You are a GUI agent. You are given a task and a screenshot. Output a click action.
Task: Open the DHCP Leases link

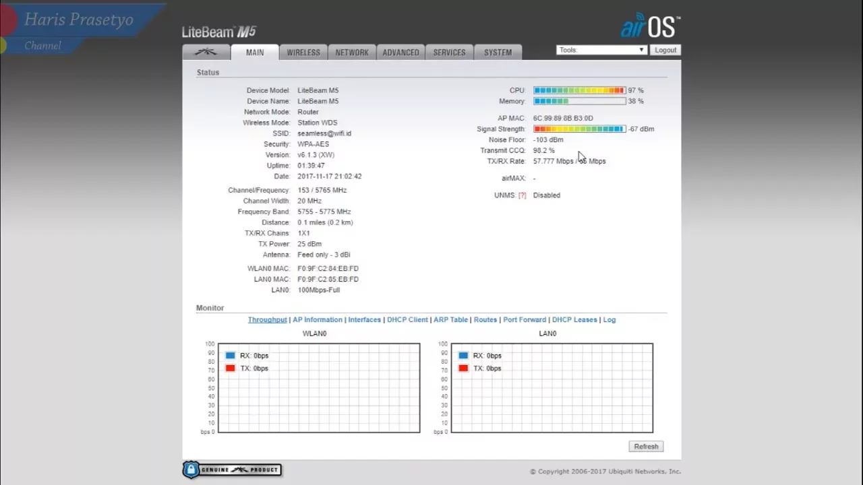point(574,319)
